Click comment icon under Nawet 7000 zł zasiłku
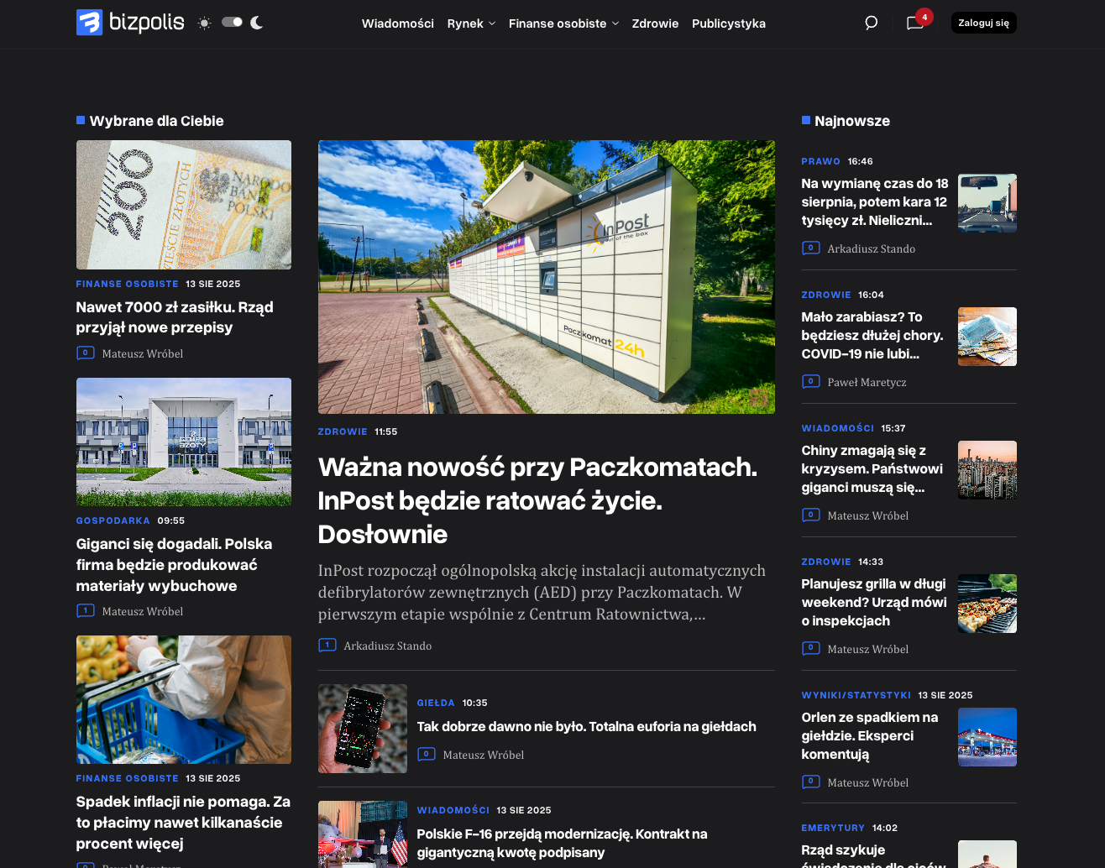1105x868 pixels. pyautogui.click(x=86, y=353)
